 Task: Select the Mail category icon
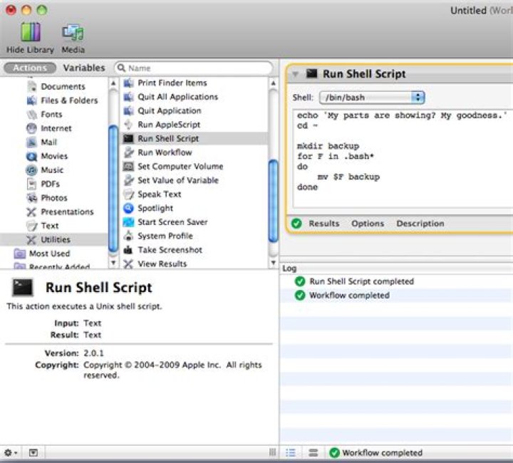(32, 142)
